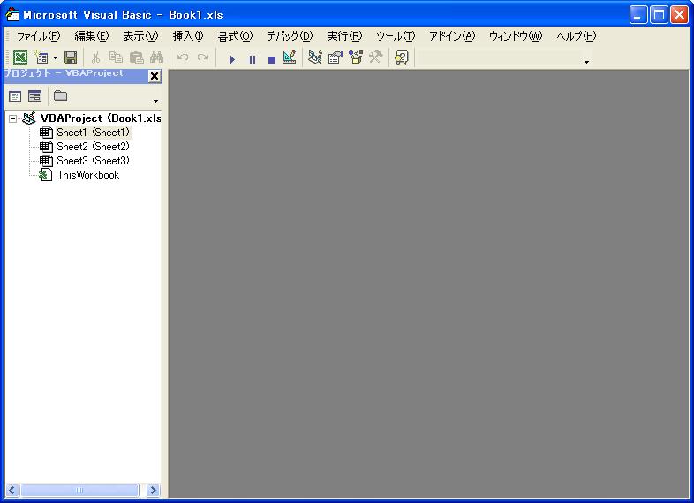Toggle Design Mode icon

click(289, 57)
